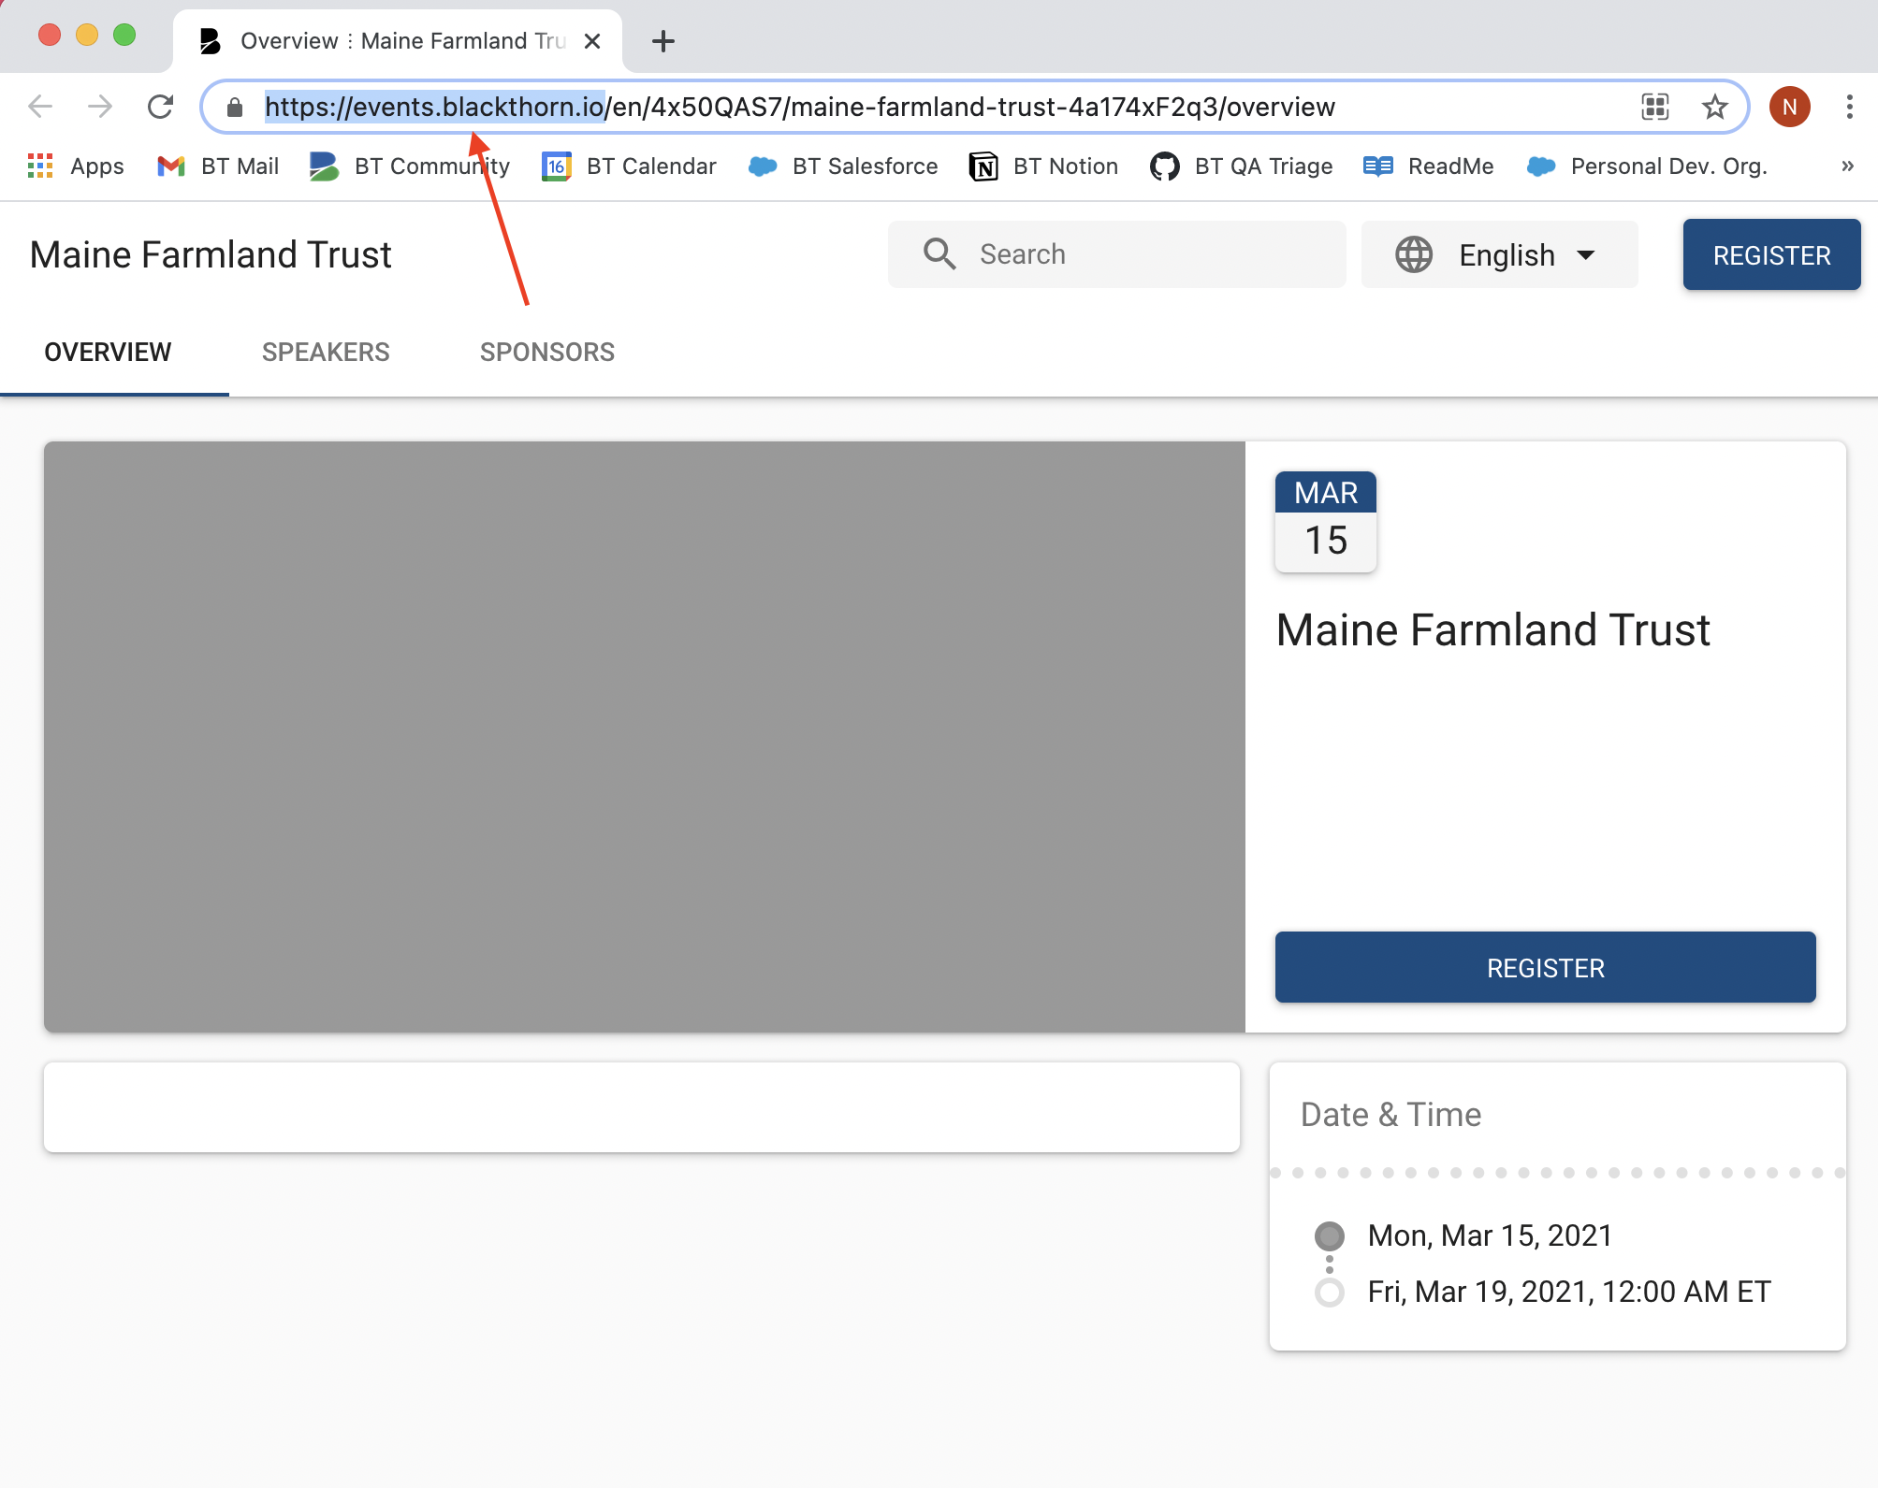Open the Chrome profile avatar N
Image resolution: width=1878 pixels, height=1488 pixels.
pyautogui.click(x=1789, y=107)
